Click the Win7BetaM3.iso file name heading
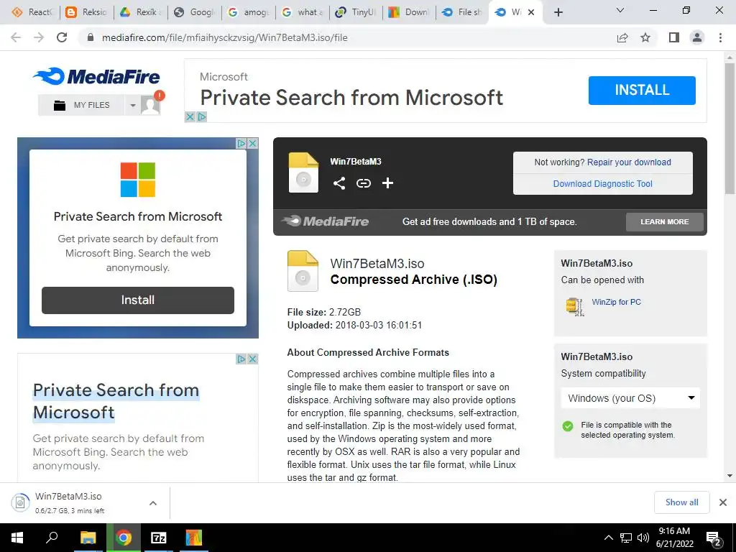736x552 pixels. (x=377, y=263)
